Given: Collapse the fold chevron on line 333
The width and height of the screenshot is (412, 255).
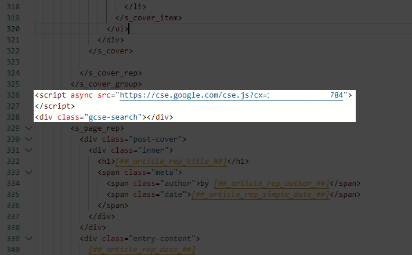Looking at the screenshot, I should 28,173.
